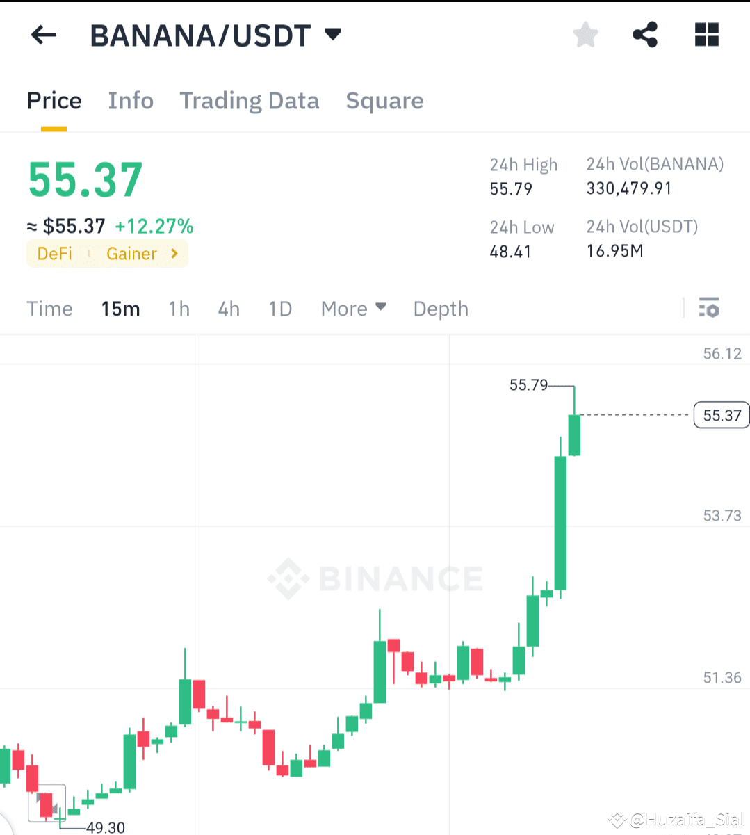Select the Price tab

[x=54, y=101]
